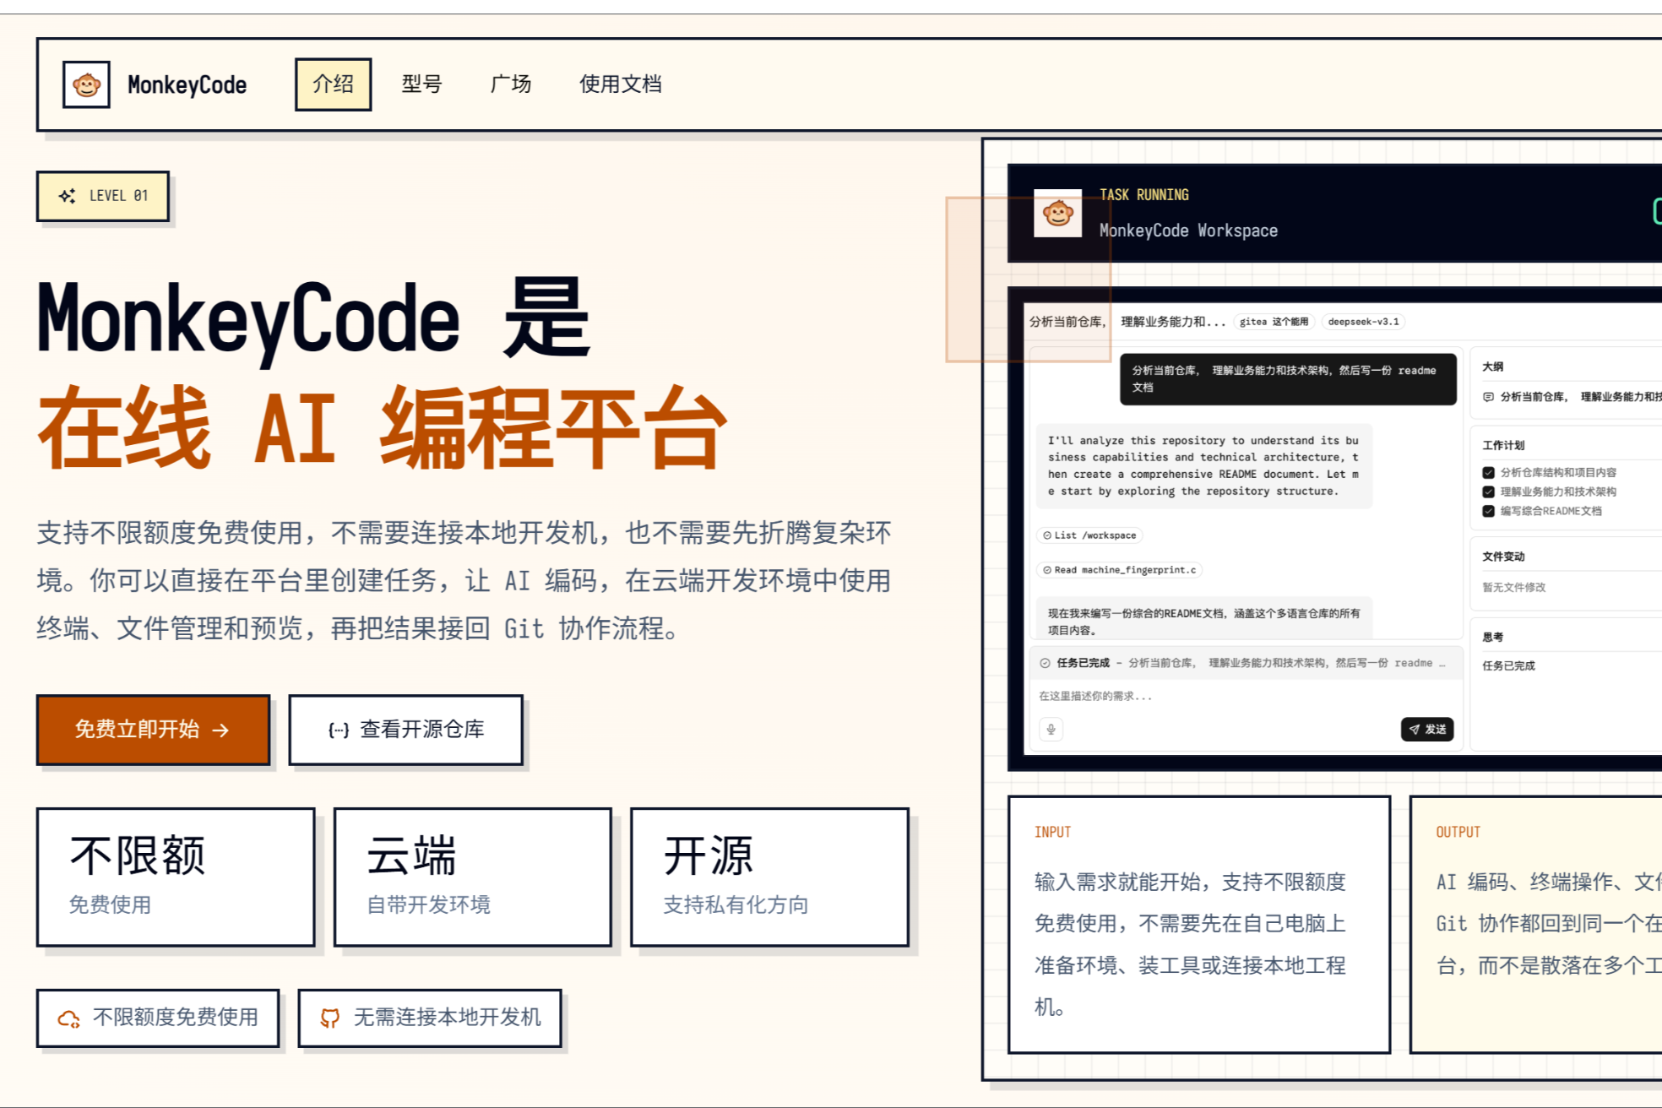Tap the microphone icon below the prompt box
The height and width of the screenshot is (1108, 1662).
[x=1051, y=729]
